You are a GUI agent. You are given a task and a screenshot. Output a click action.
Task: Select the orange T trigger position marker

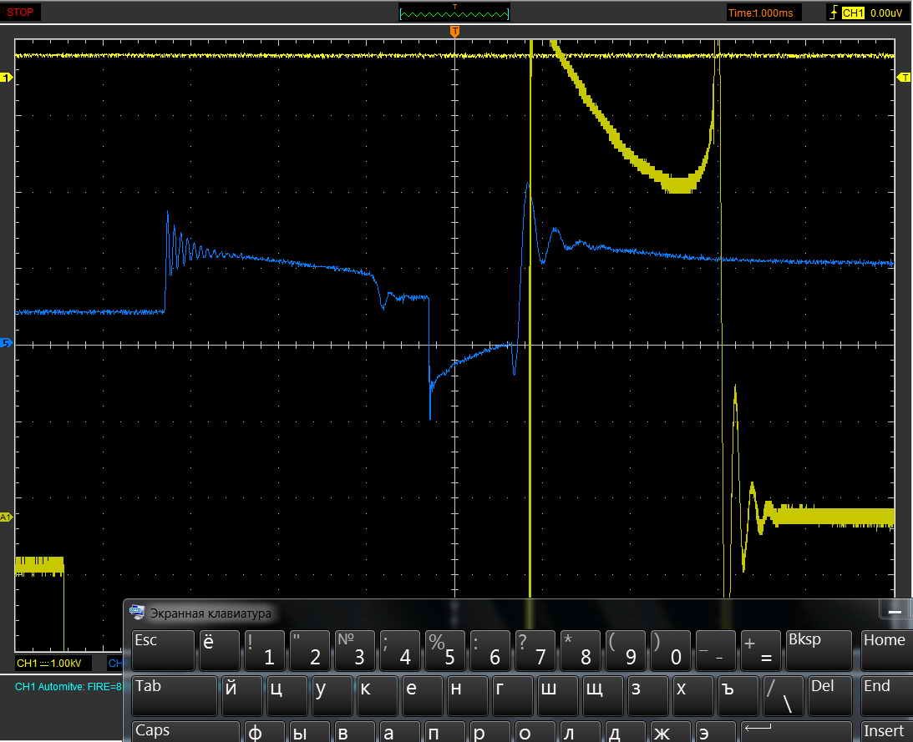pos(454,32)
